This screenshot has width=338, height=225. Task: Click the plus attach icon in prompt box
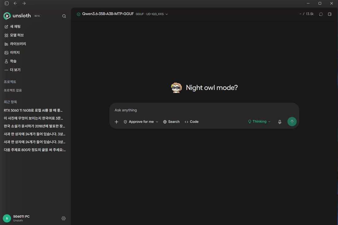tap(116, 122)
